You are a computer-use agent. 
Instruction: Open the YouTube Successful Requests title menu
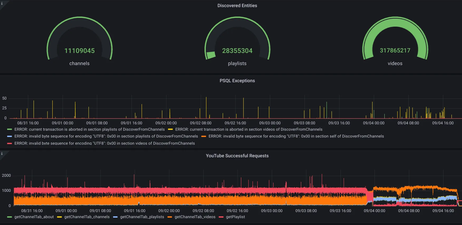[x=237, y=156]
